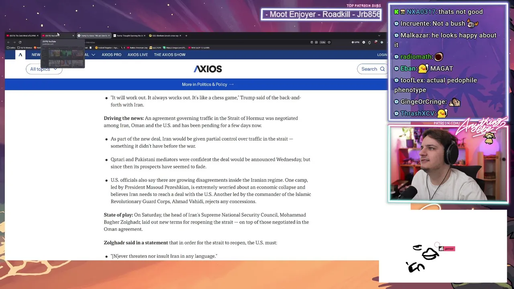Image resolution: width=514 pixels, height=289 pixels.
Task: Click chat username Eban
Action: click(407, 69)
